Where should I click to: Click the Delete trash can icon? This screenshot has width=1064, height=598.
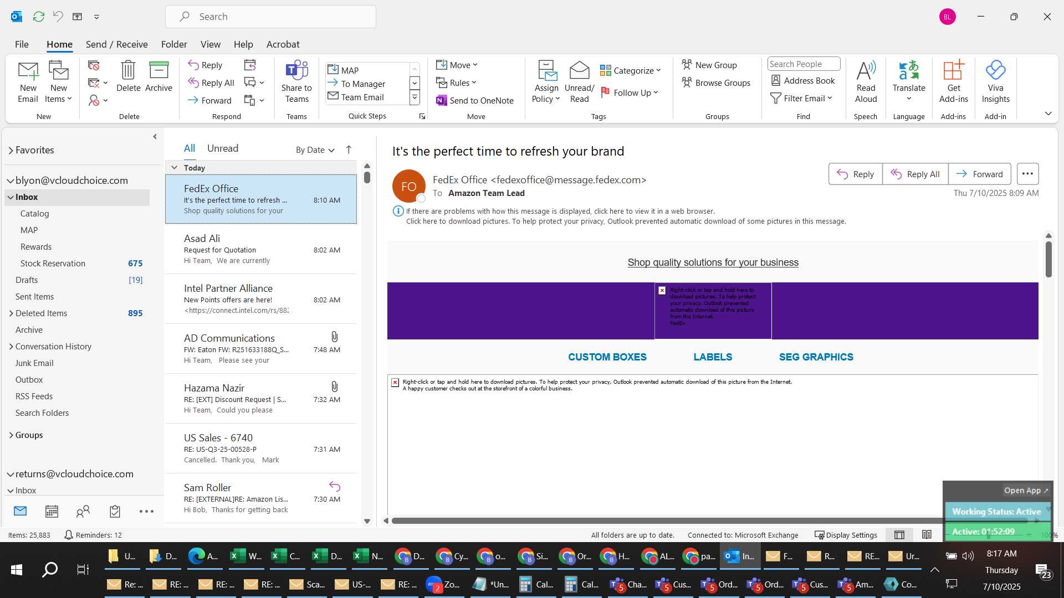[128, 76]
